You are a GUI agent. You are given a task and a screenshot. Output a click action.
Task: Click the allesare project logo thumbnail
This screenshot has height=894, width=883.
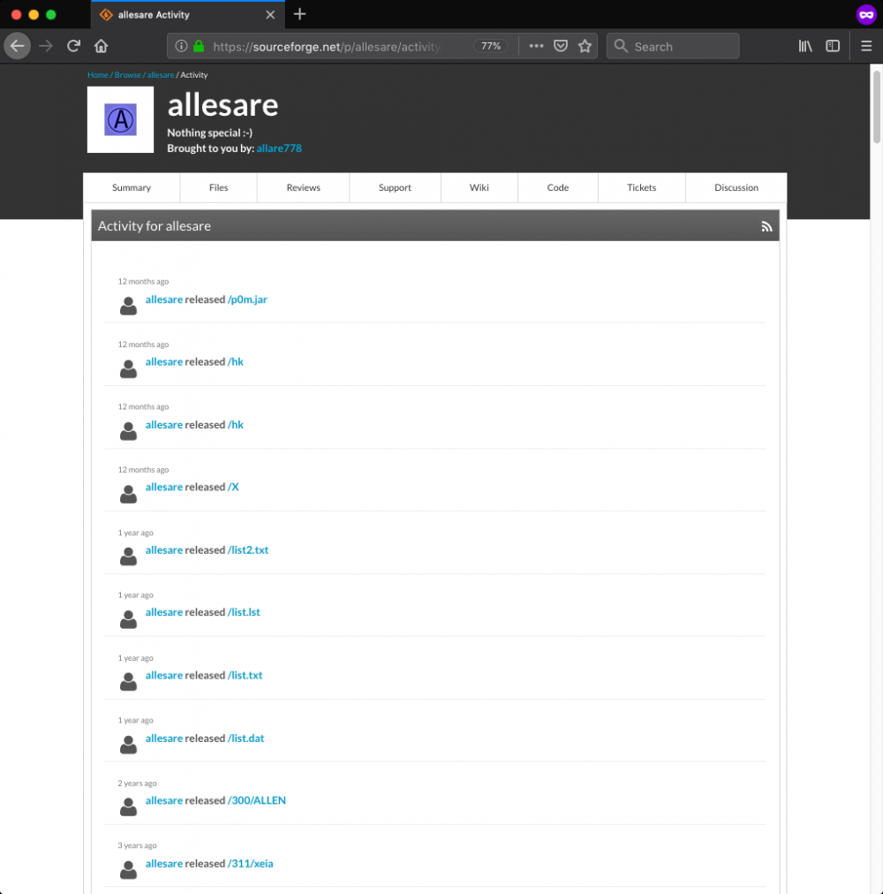[120, 120]
